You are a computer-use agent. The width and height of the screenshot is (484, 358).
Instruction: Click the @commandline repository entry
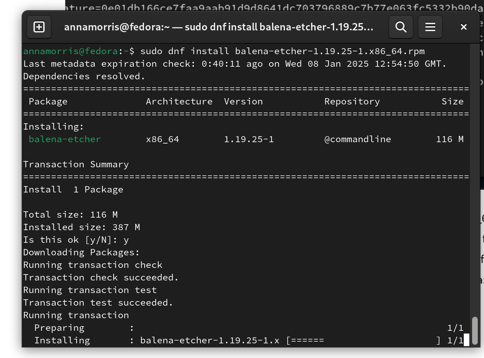[x=358, y=139]
